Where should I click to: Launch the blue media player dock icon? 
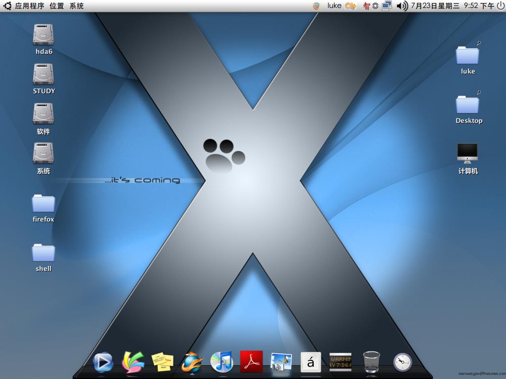[x=103, y=362]
